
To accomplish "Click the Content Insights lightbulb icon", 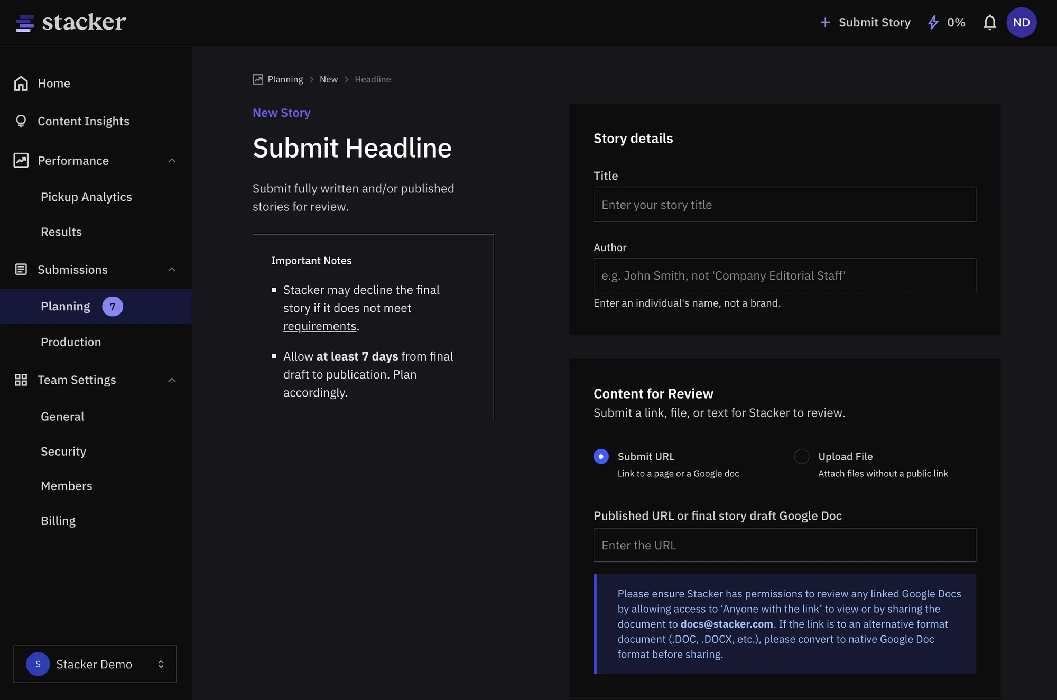I will (21, 121).
